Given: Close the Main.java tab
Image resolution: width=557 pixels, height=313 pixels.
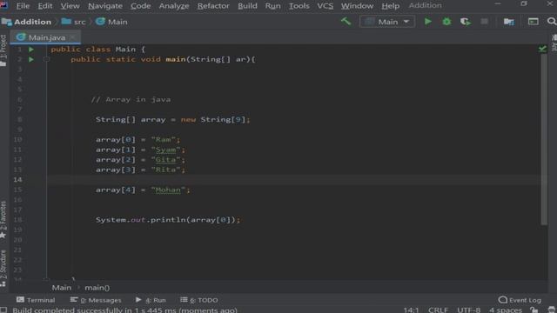Looking at the screenshot, I should click(73, 37).
